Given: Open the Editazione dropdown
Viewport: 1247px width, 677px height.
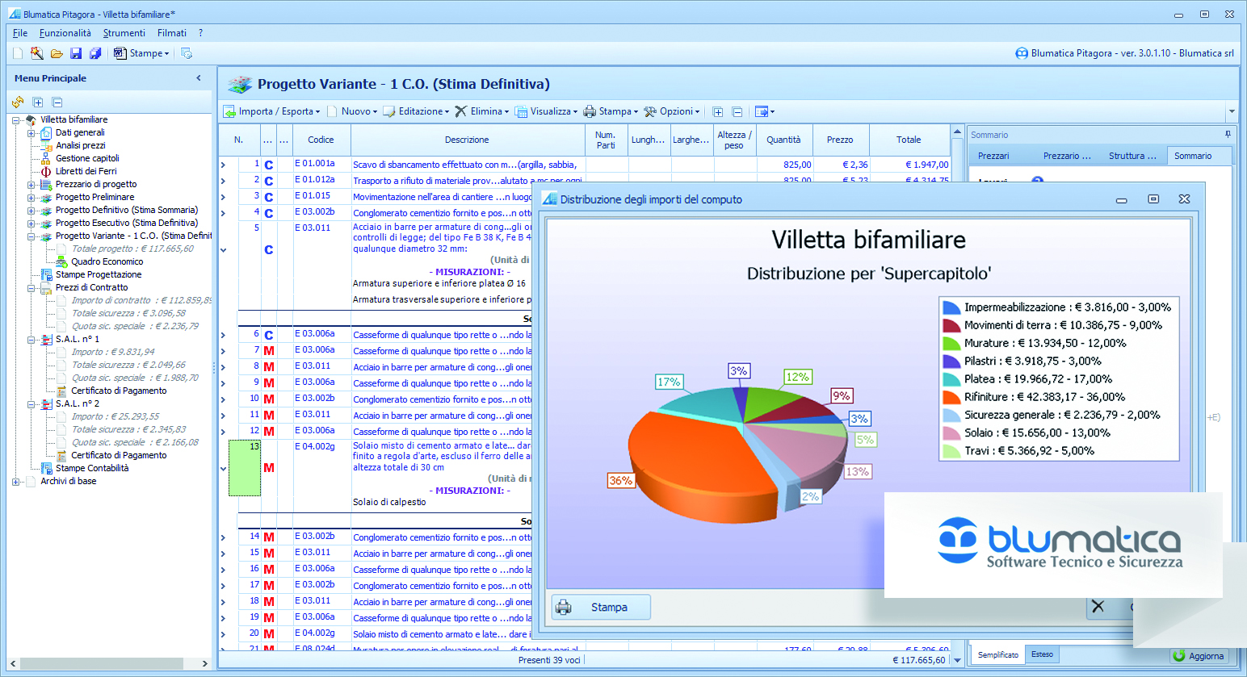Looking at the screenshot, I should (416, 111).
